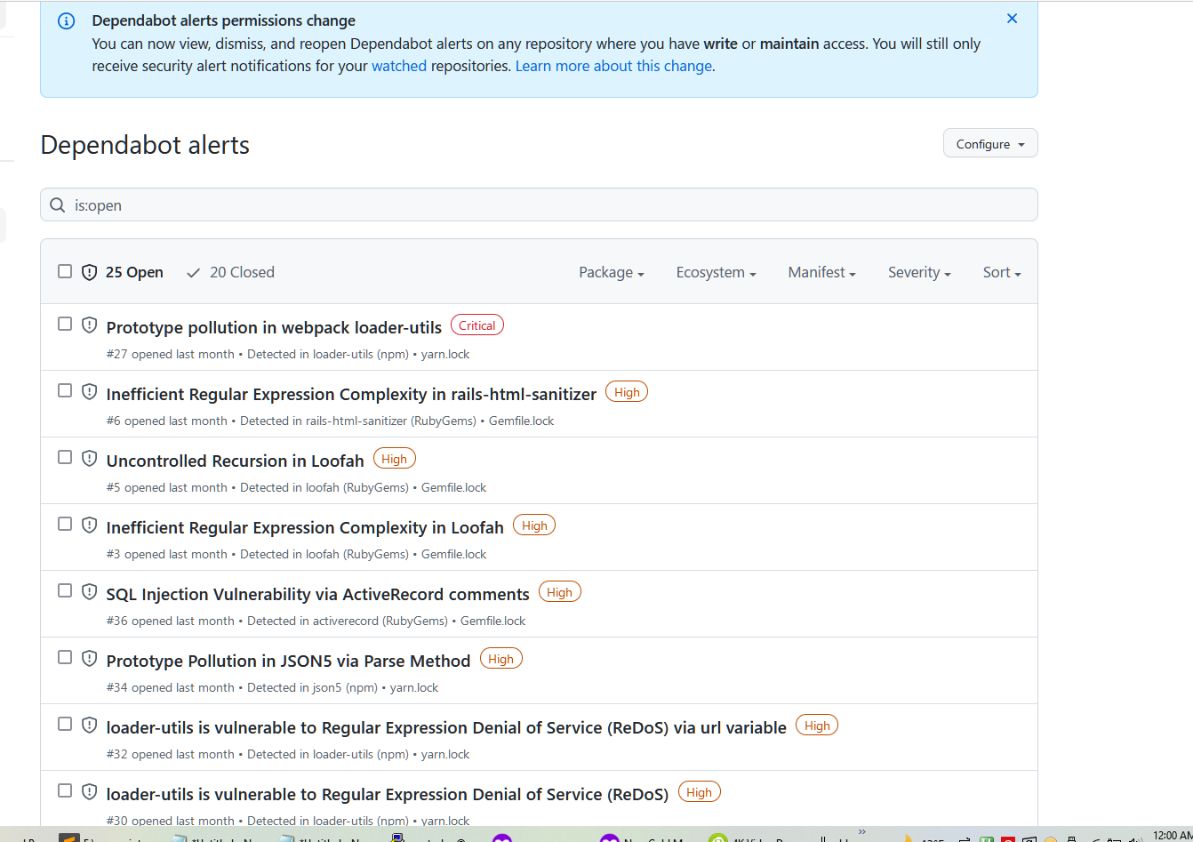Open the watched repositories link

pos(399,66)
